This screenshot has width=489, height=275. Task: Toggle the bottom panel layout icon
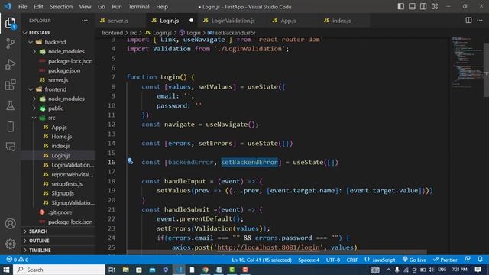[412, 7]
